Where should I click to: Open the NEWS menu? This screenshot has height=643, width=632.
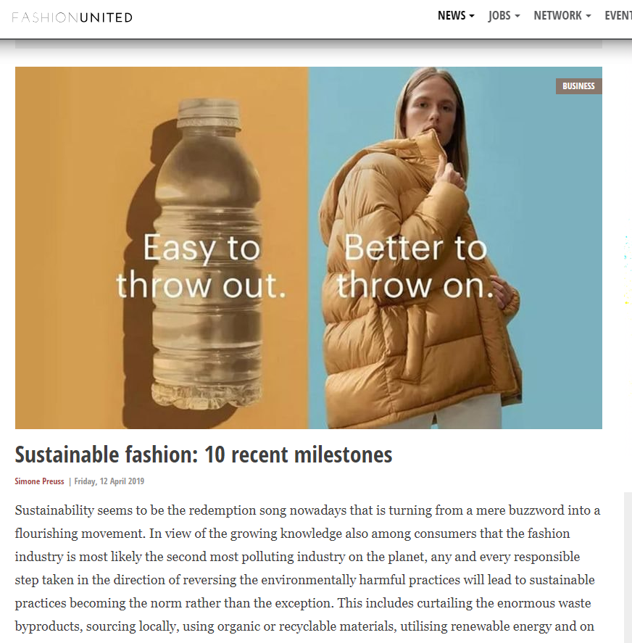click(456, 15)
